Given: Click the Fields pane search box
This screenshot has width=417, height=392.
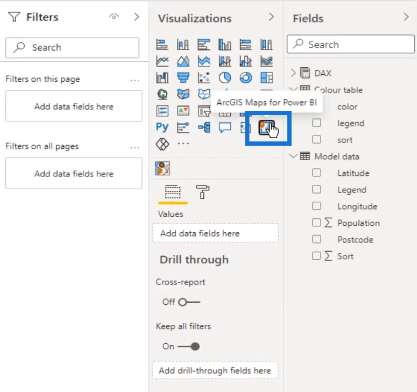Looking at the screenshot, I should (350, 44).
